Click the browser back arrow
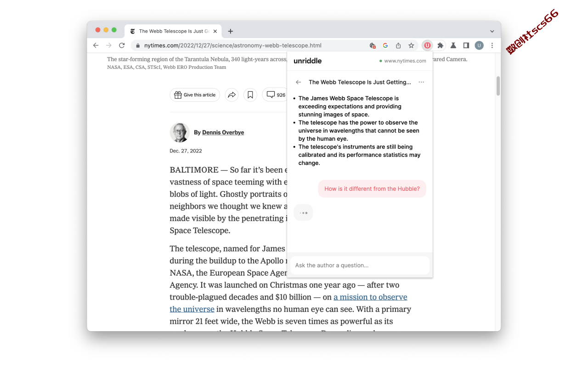588x367 pixels. point(96,45)
